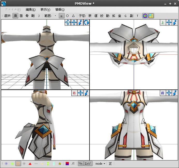Select joint mode J in 選択

pos(39,16)
